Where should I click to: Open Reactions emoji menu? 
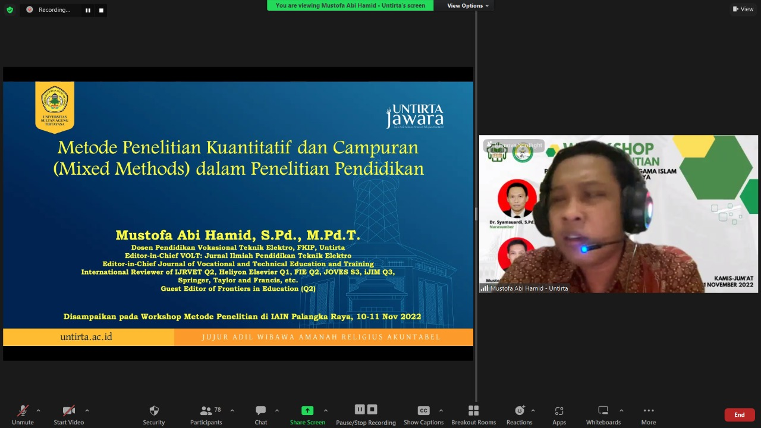[x=520, y=415]
